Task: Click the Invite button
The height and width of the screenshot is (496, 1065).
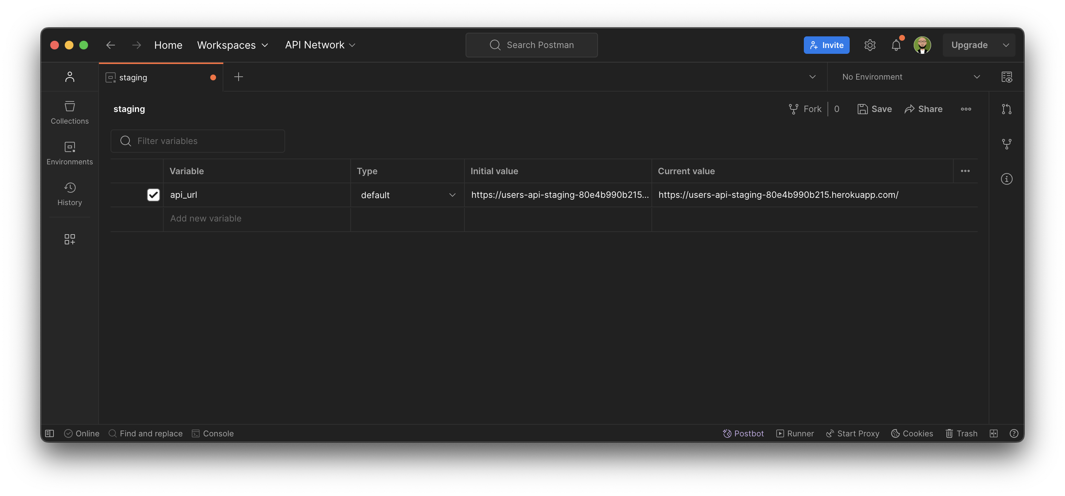Action: [x=826, y=45]
